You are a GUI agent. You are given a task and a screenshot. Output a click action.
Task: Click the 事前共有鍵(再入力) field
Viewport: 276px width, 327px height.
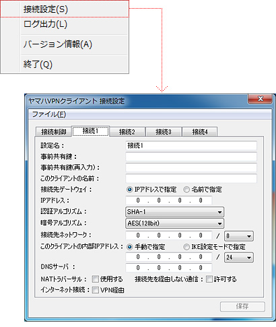pyautogui.click(x=191, y=168)
